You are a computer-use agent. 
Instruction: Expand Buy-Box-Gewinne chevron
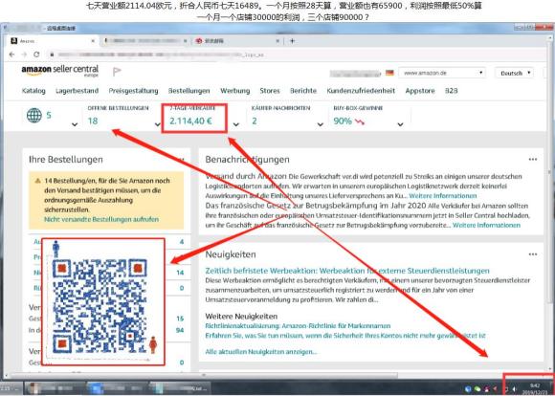tap(400, 124)
